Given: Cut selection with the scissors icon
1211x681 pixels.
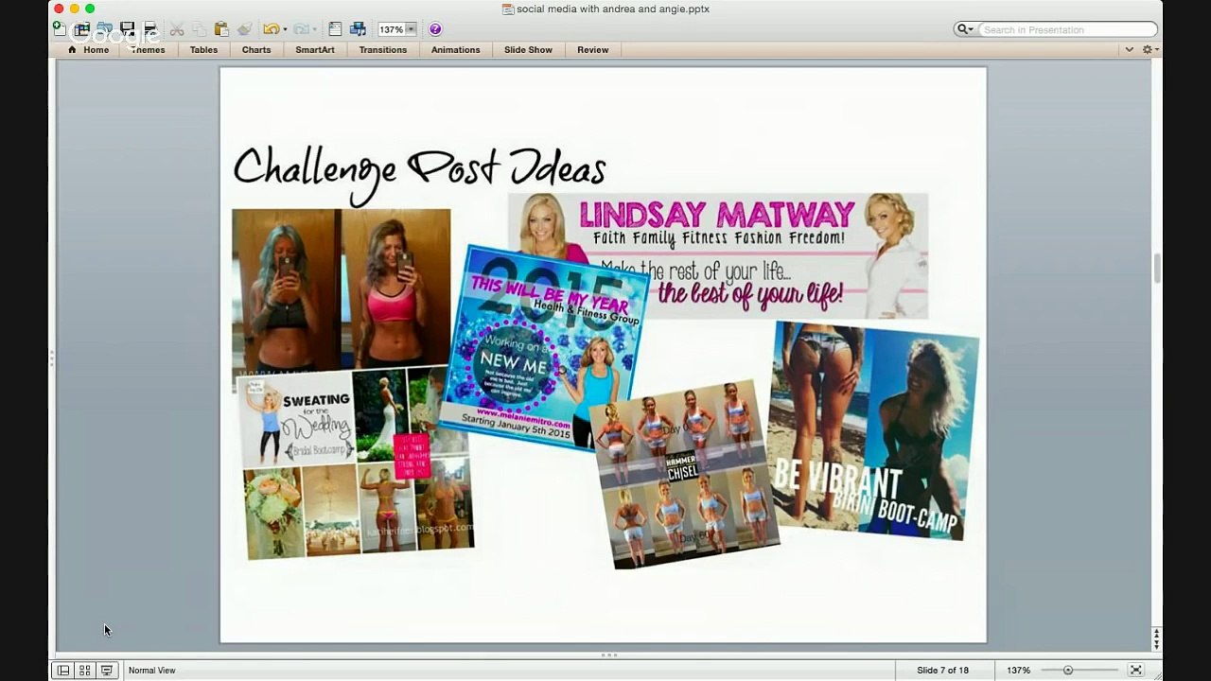Looking at the screenshot, I should (177, 29).
